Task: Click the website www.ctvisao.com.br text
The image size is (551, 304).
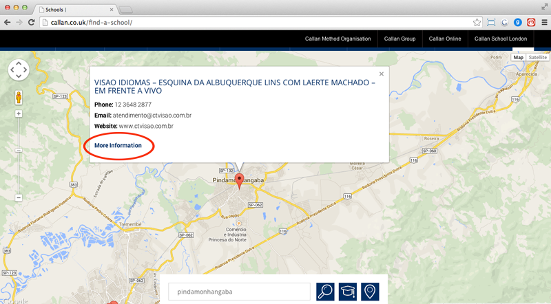Action: pyautogui.click(x=146, y=126)
